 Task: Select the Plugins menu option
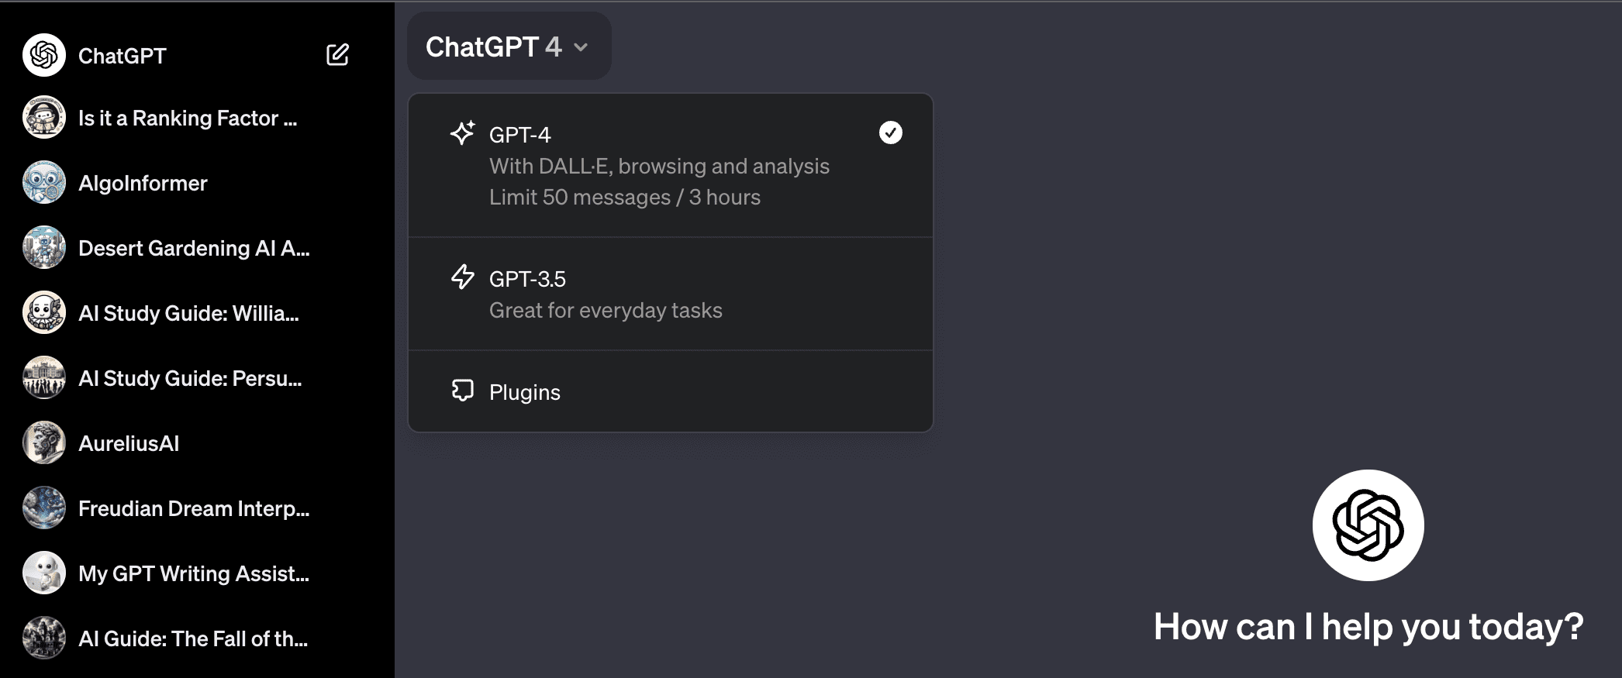(671, 392)
